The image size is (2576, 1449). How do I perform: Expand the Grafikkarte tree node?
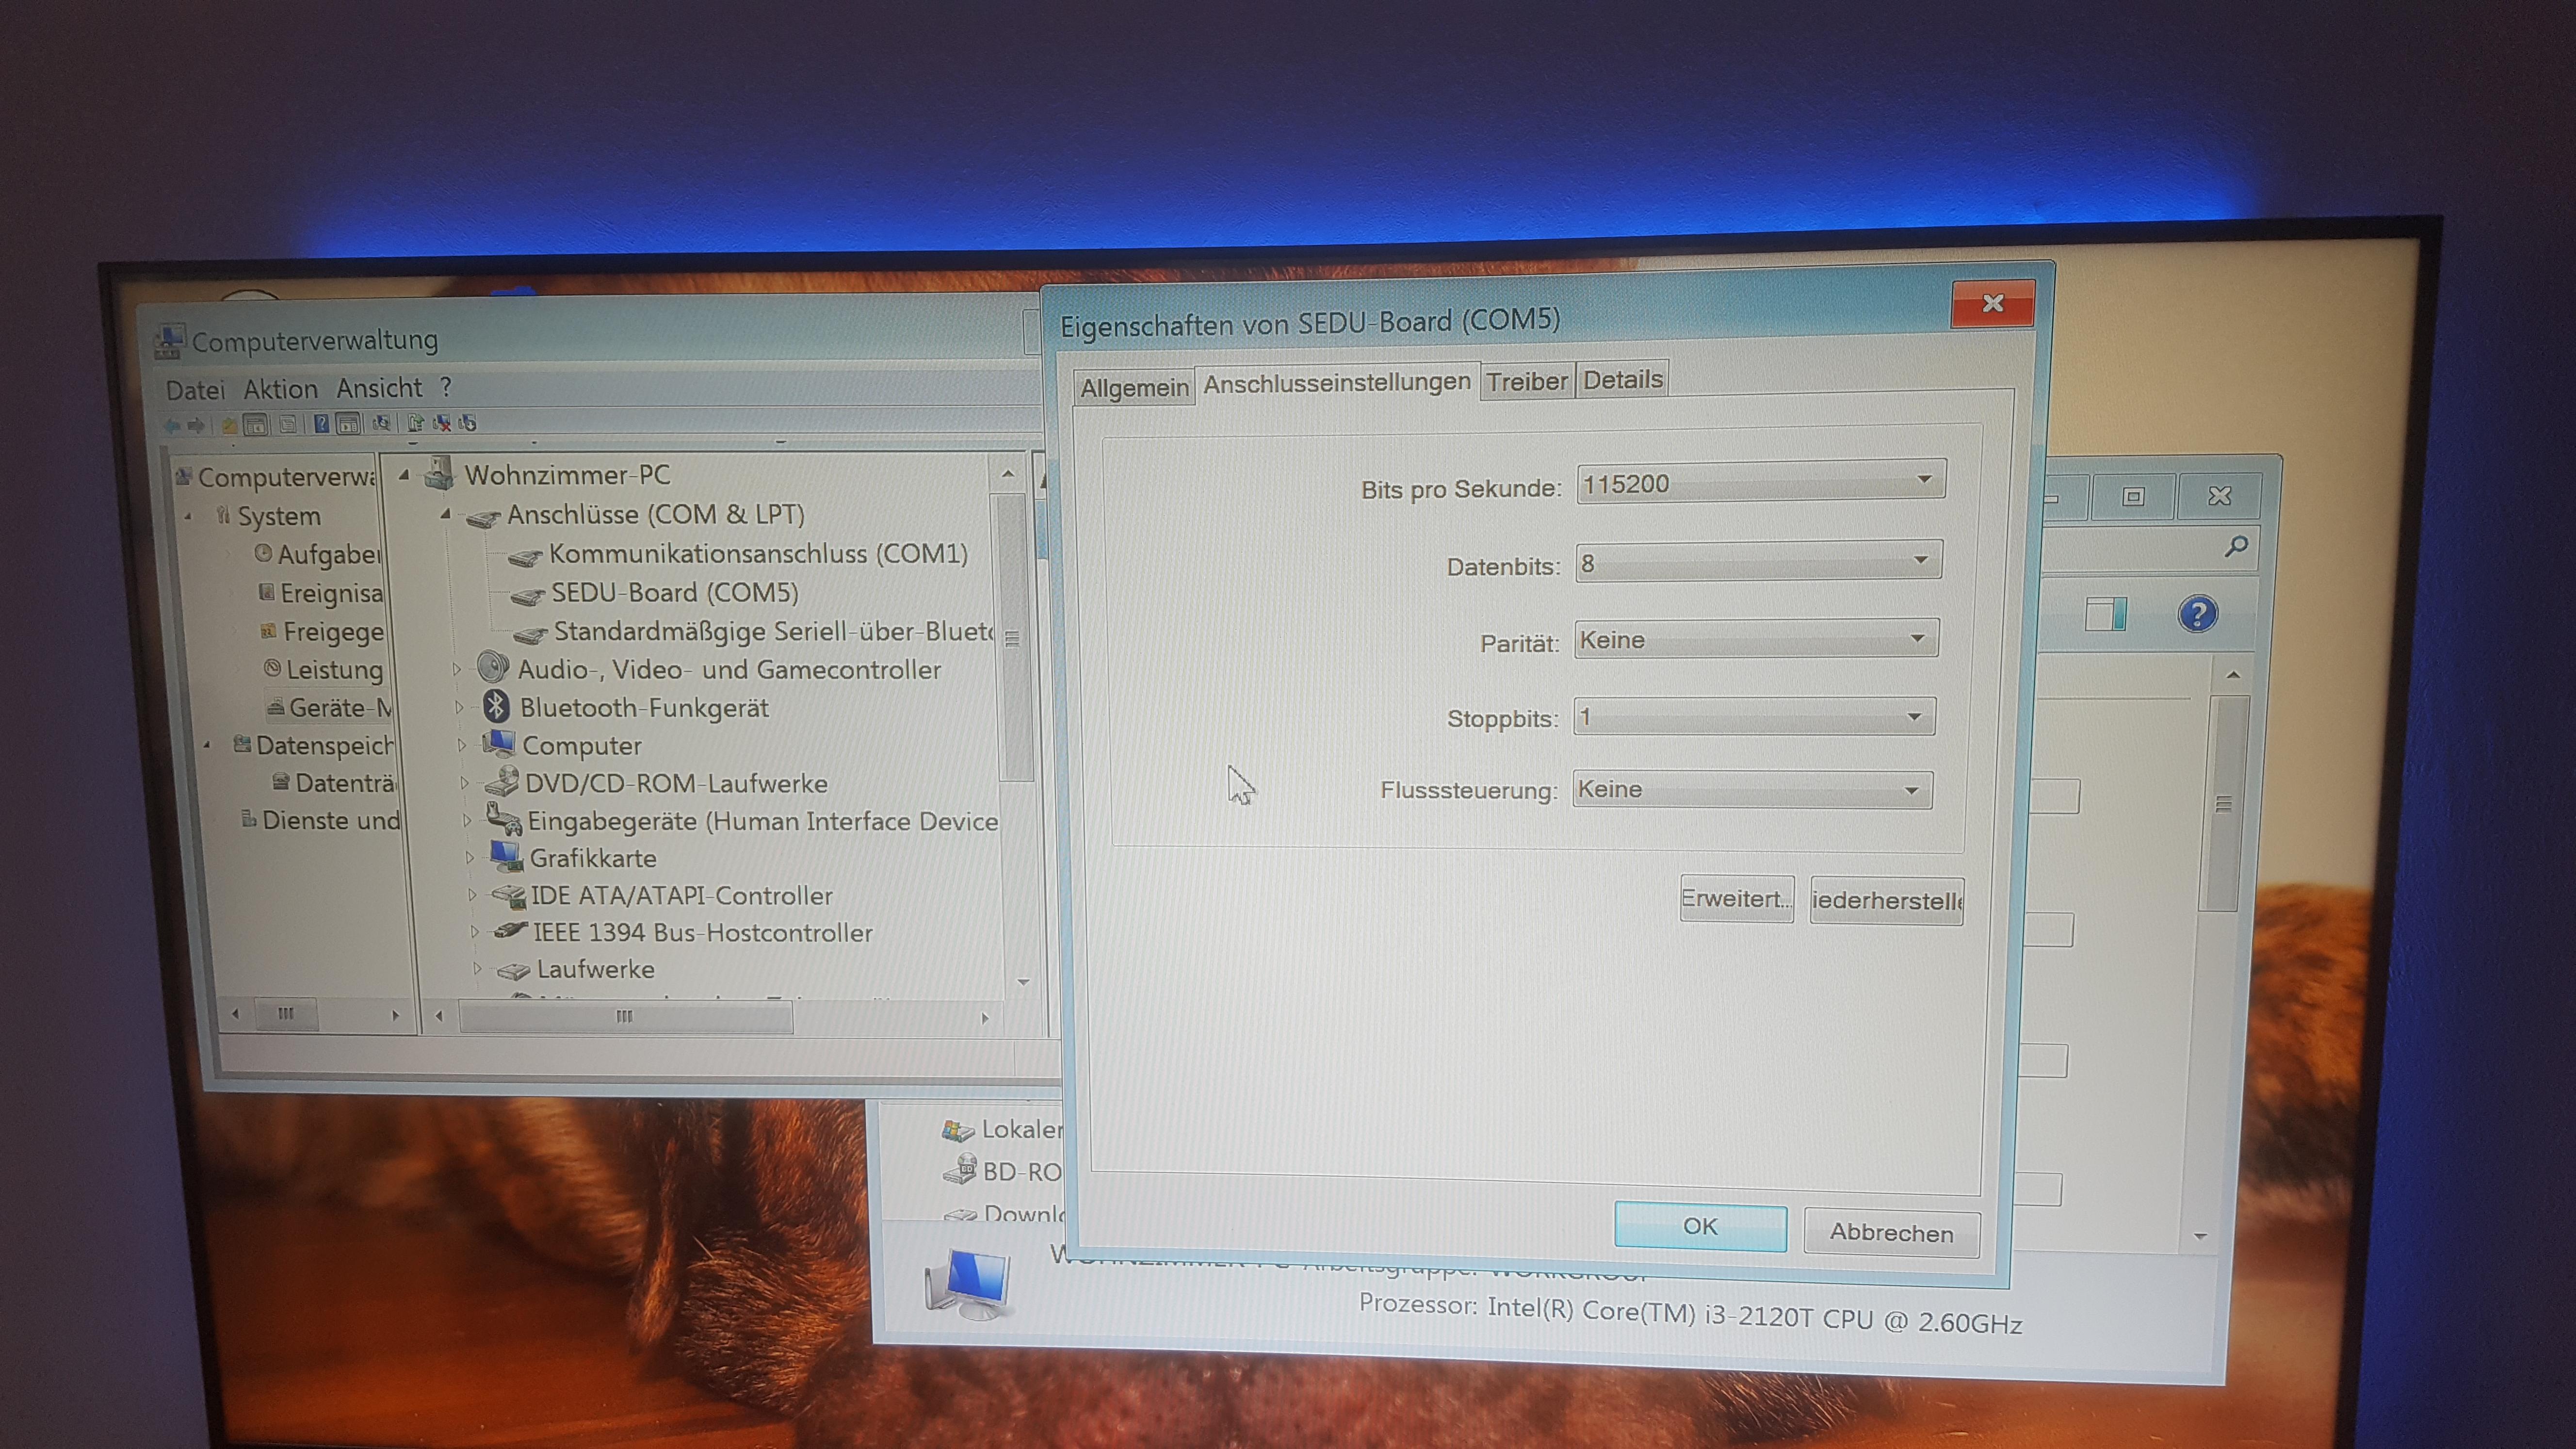(x=470, y=858)
